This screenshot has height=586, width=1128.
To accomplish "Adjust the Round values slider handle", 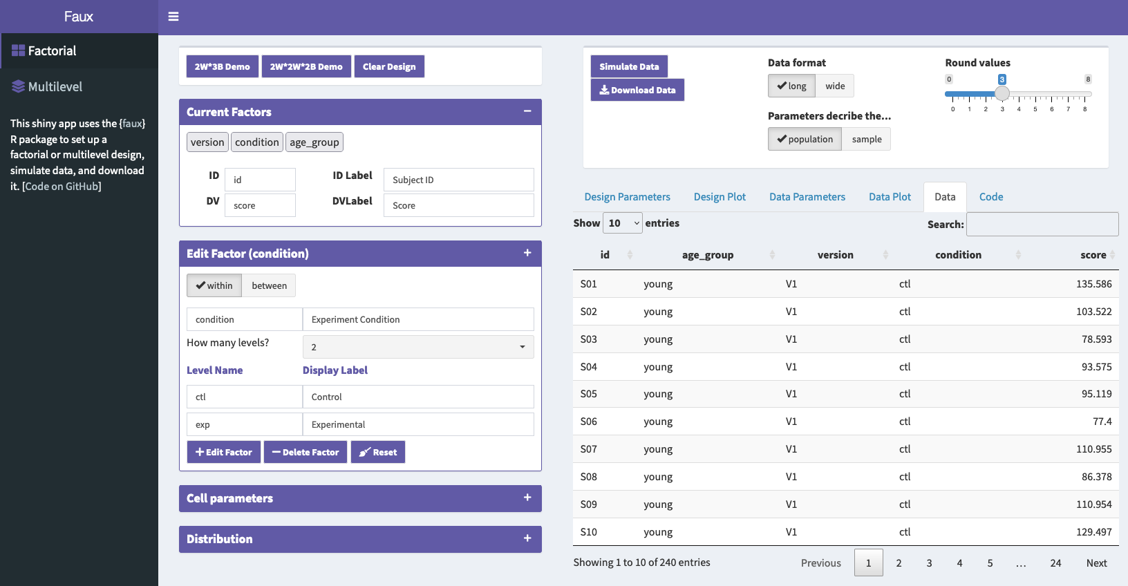I will [1002, 94].
